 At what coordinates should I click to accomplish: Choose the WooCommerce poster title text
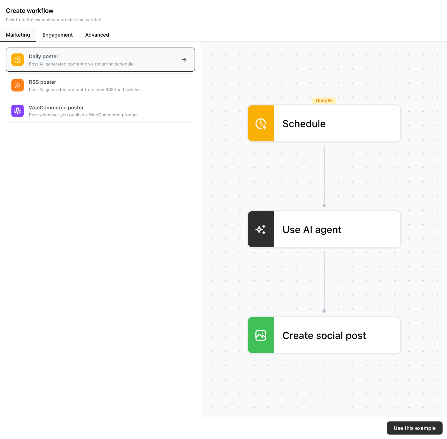pos(56,107)
